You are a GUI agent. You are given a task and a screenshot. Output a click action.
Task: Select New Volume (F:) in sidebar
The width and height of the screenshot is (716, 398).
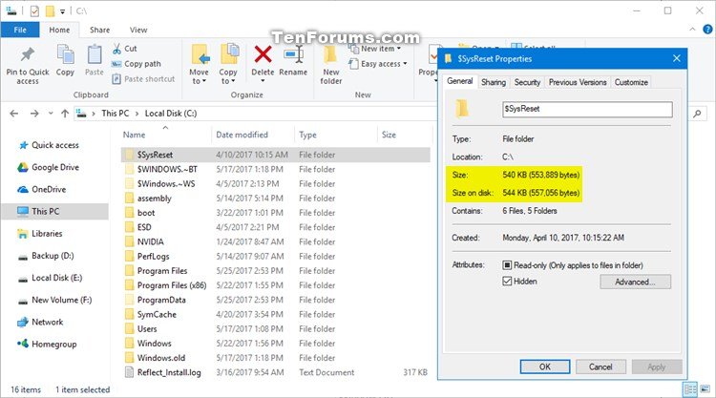(x=62, y=300)
